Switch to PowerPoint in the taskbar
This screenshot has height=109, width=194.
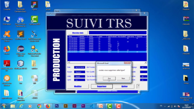[101, 106]
